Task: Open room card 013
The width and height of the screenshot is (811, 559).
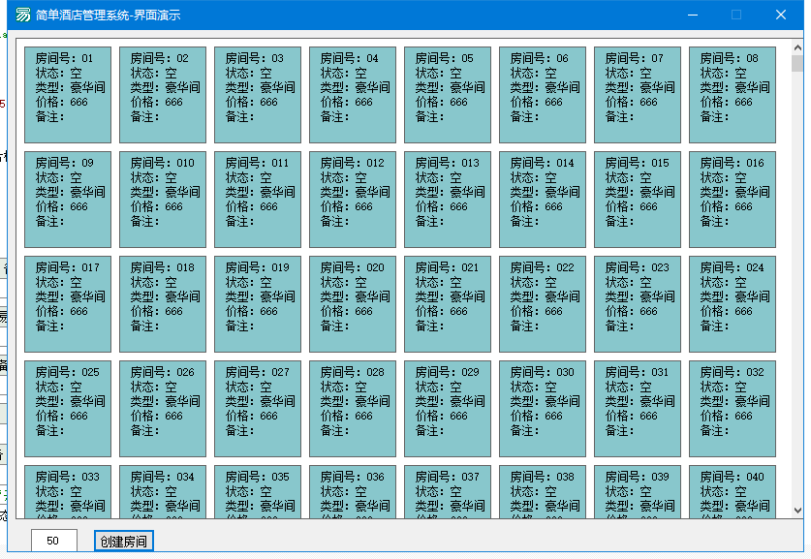Action: click(x=448, y=200)
